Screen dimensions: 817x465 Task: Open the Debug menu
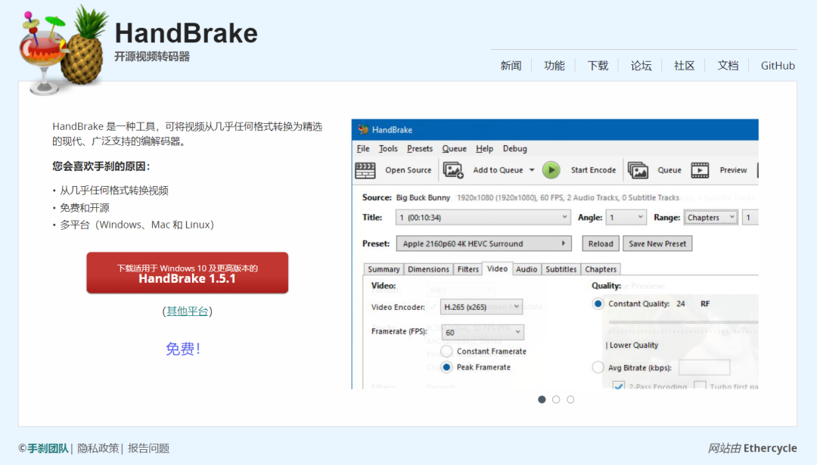tap(515, 149)
